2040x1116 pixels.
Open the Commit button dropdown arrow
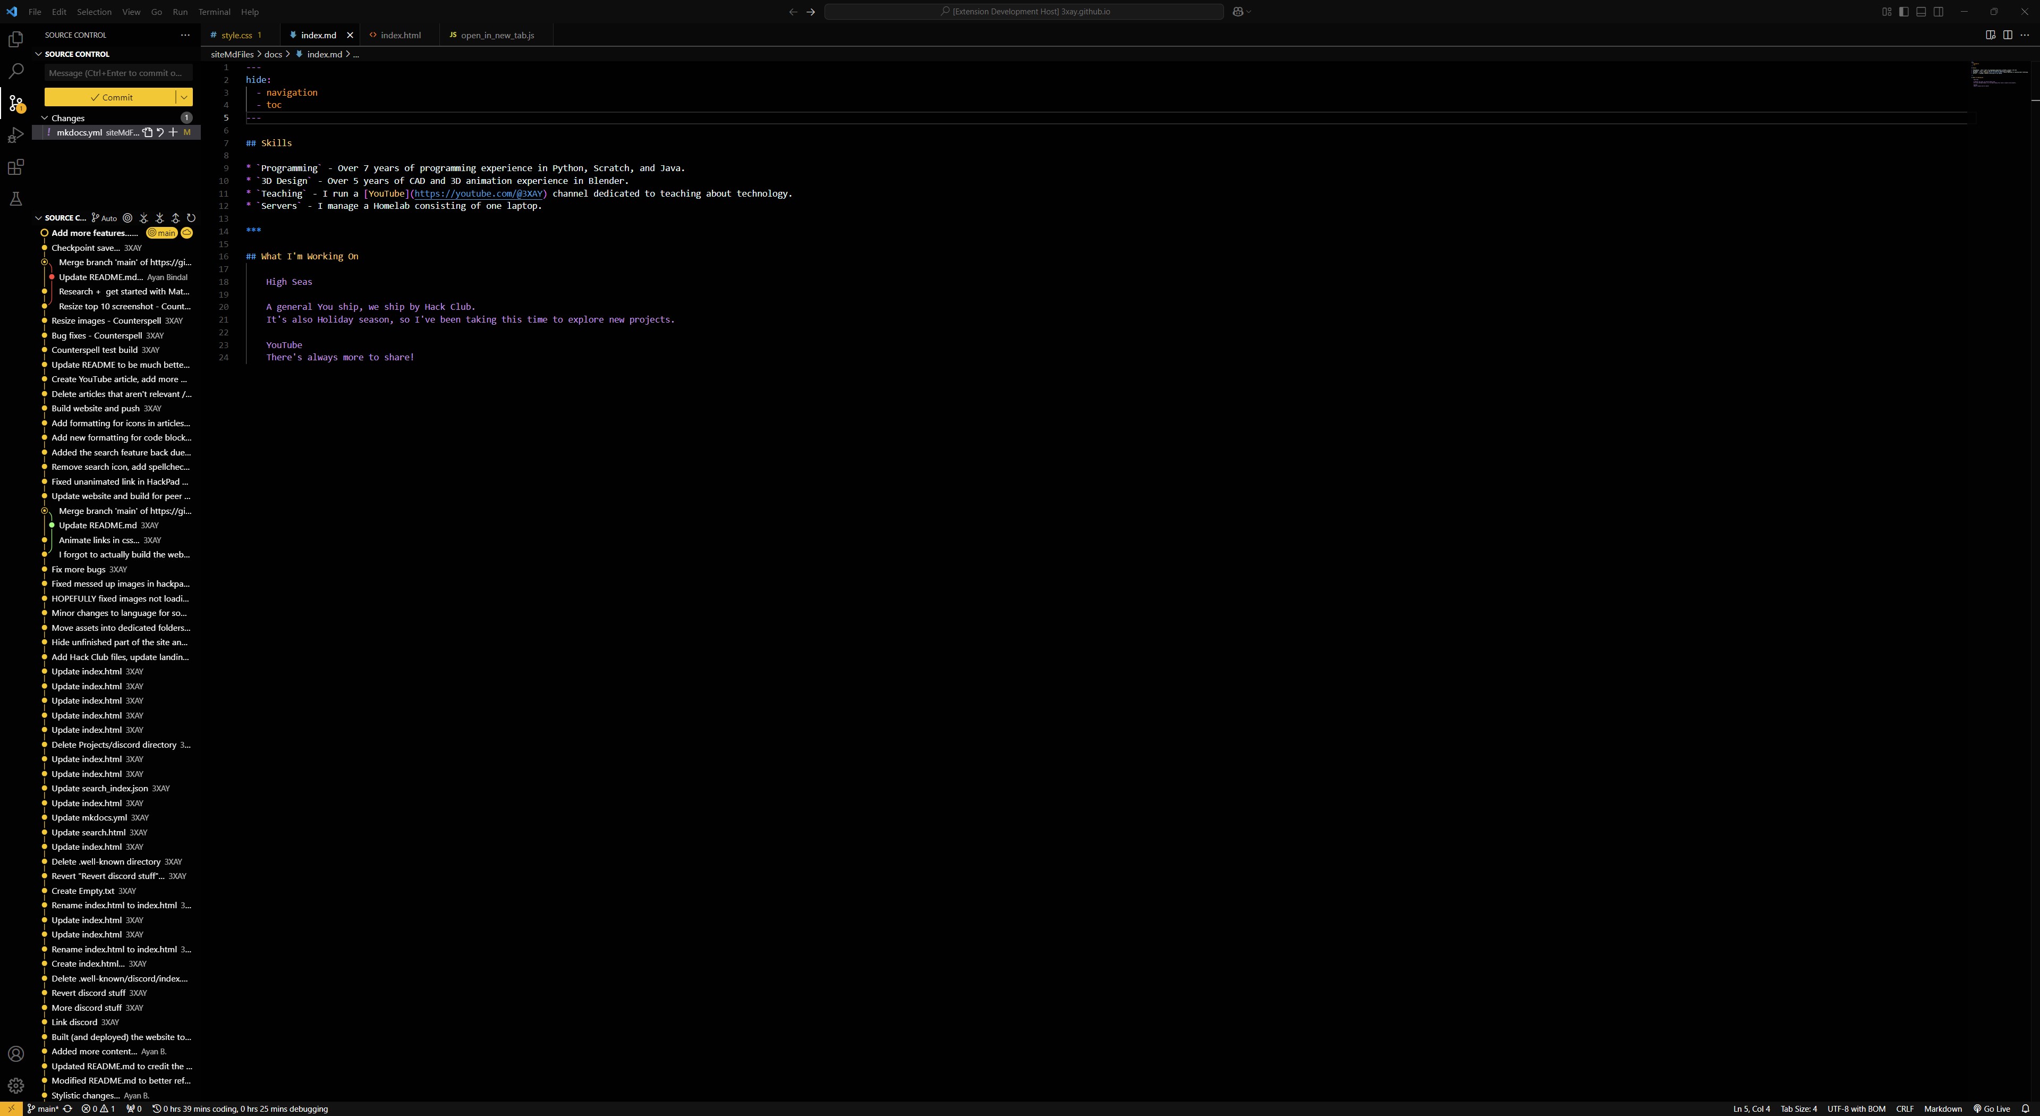point(184,97)
